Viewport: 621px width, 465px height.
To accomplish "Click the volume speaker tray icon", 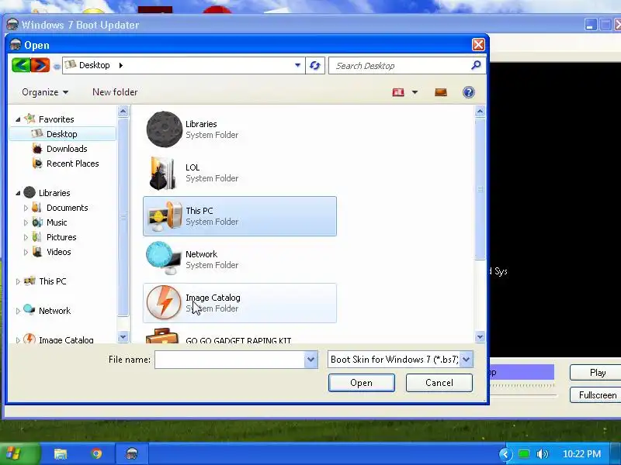I will (x=542, y=454).
